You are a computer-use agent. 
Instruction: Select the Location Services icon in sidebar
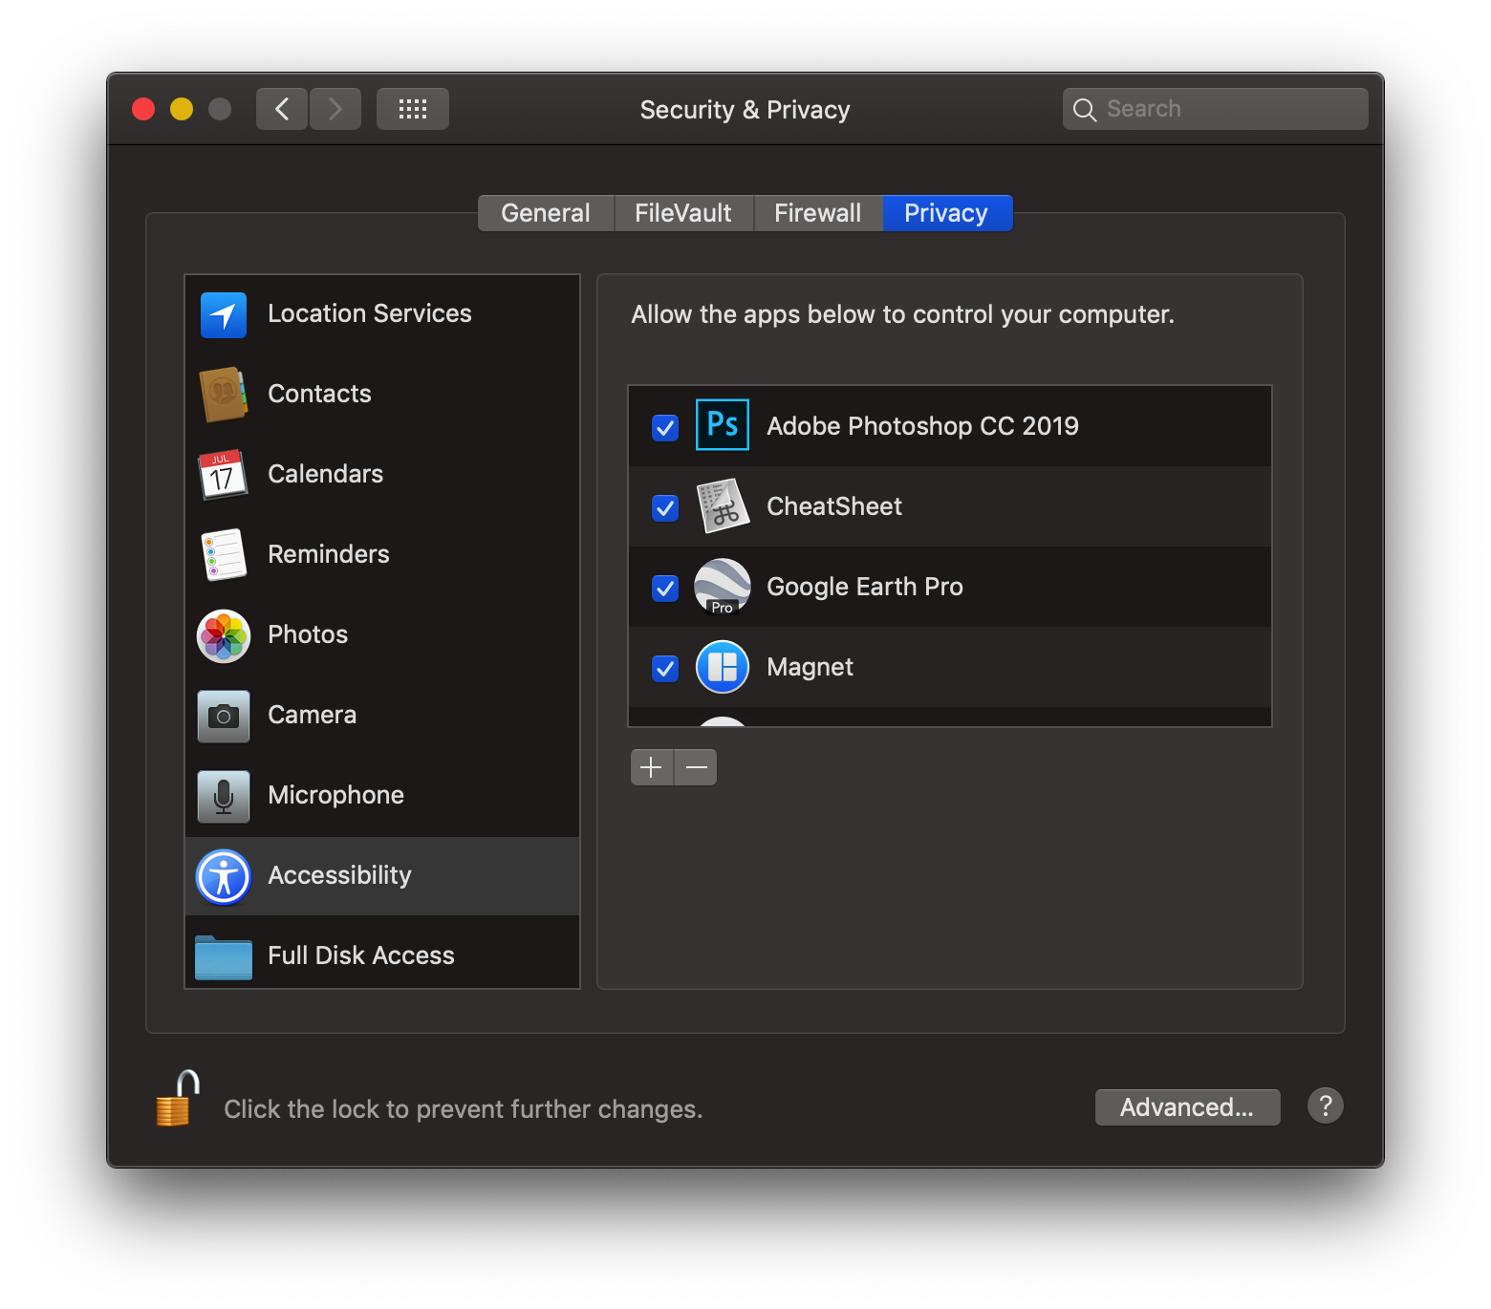[x=223, y=315]
